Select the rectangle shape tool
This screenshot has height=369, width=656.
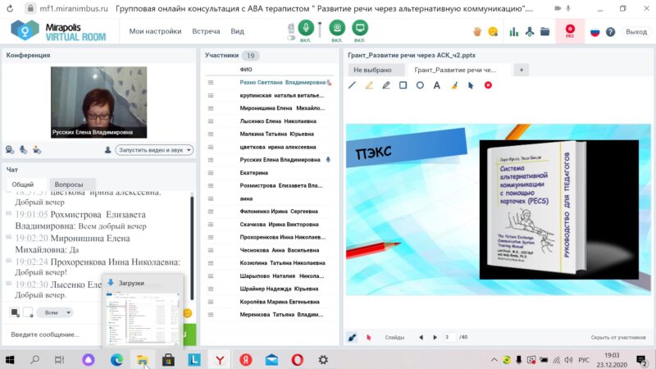pyautogui.click(x=403, y=85)
